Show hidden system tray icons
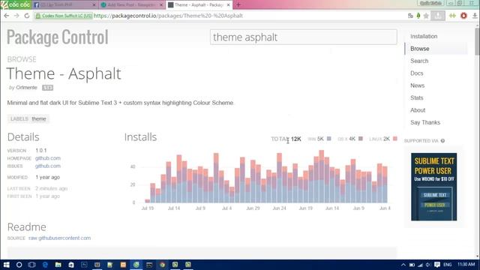The image size is (480, 270). 403,265
